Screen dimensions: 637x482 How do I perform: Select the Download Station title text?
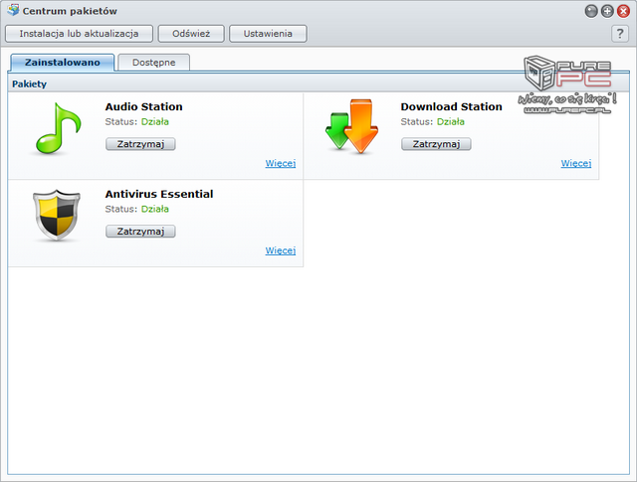click(x=451, y=106)
